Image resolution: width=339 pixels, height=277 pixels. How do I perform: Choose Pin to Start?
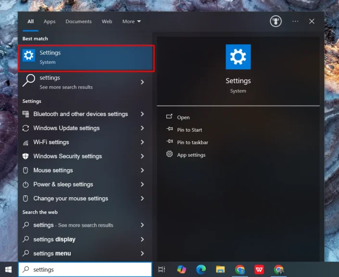tap(189, 130)
